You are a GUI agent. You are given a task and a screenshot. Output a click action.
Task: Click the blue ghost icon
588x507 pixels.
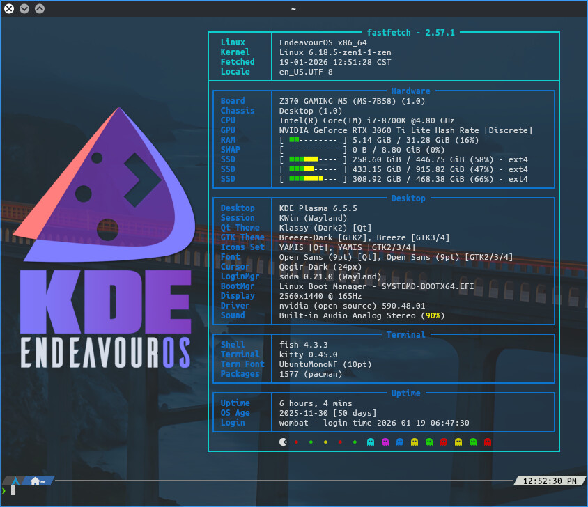[399, 442]
